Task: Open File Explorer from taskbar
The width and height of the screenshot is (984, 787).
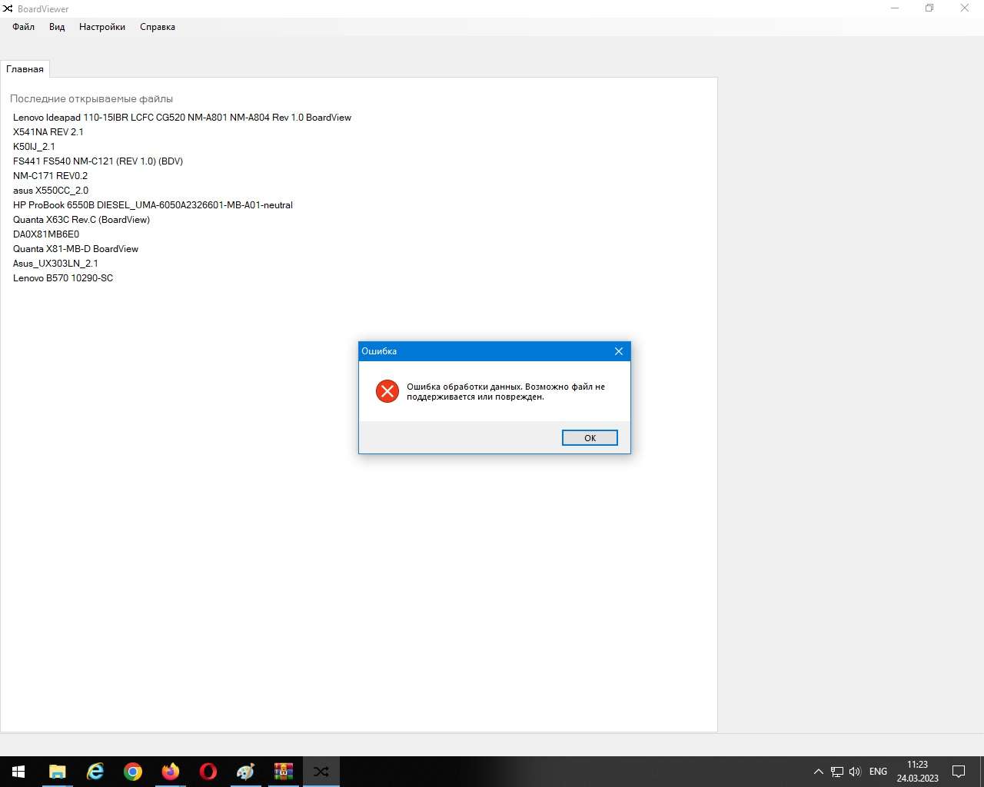Action: (x=57, y=772)
